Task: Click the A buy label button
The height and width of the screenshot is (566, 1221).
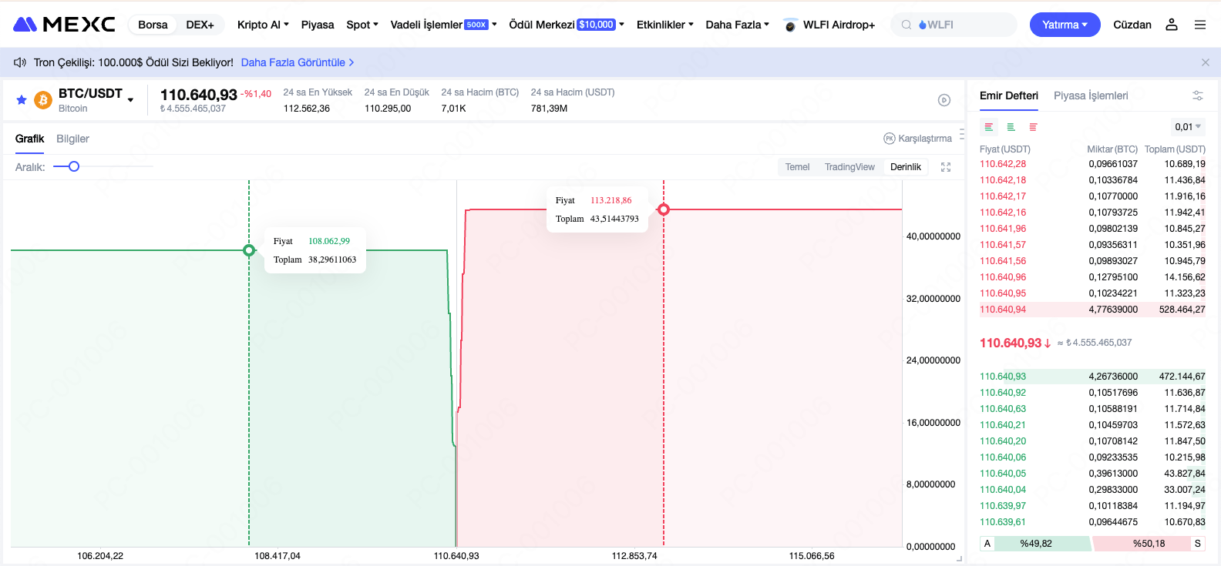Action: (x=987, y=544)
